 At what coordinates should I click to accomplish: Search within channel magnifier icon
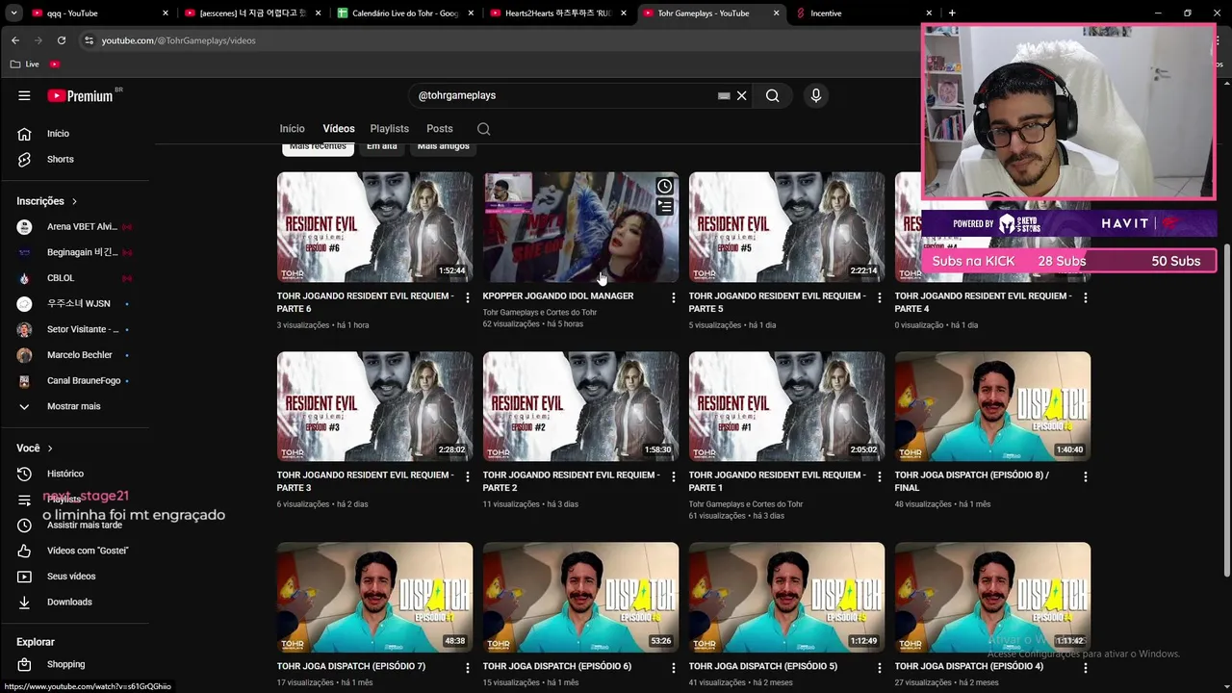[x=484, y=129]
